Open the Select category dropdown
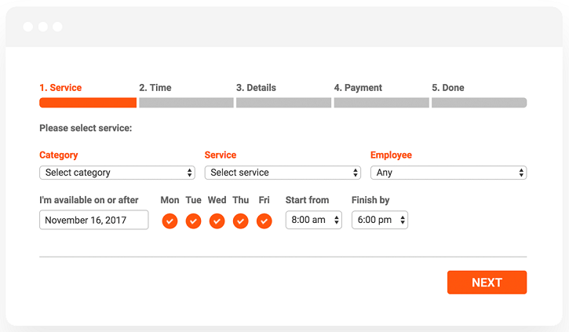The height and width of the screenshot is (332, 569). coord(117,173)
